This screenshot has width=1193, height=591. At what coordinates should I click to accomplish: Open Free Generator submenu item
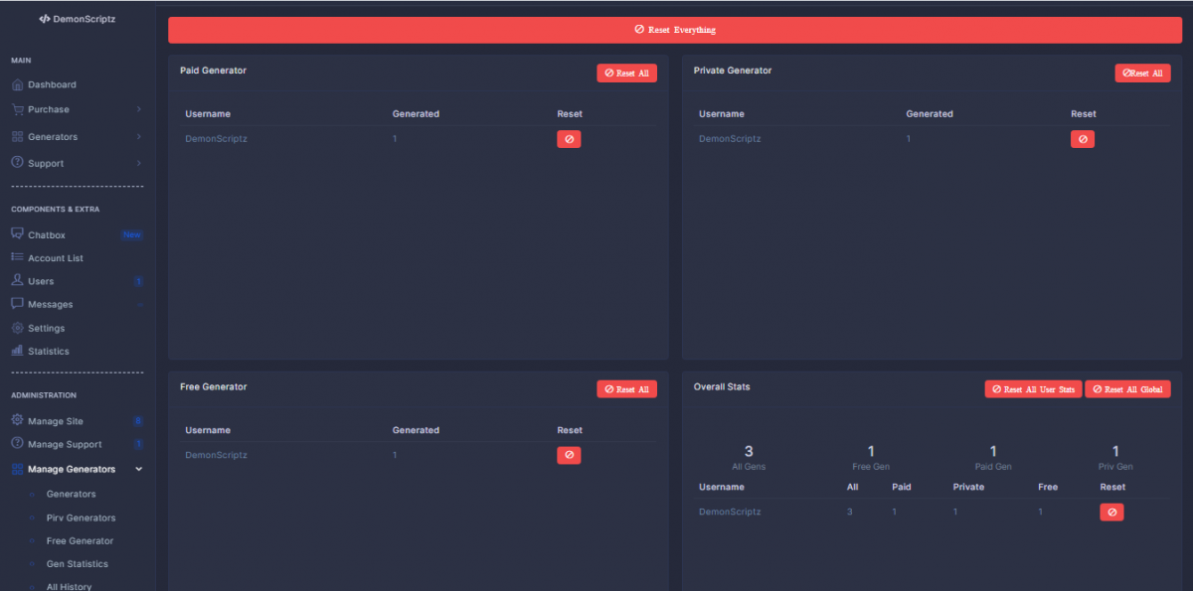point(80,541)
